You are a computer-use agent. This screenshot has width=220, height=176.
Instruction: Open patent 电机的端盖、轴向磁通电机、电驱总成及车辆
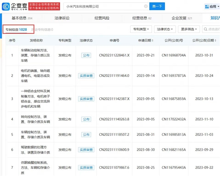(x=35, y=76)
